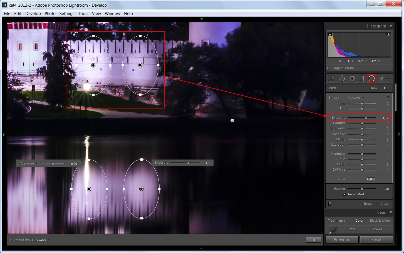Click Reset in radial filter panel
This screenshot has height=253, width=404.
pyautogui.click(x=368, y=204)
